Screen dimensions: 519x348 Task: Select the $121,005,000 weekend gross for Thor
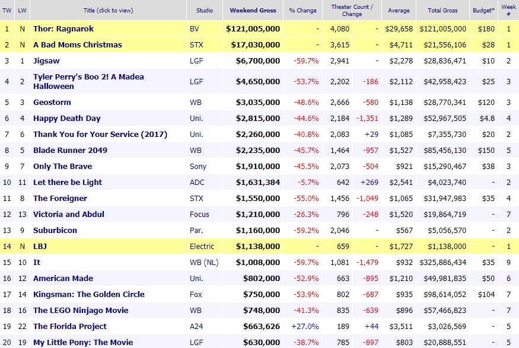tap(253, 29)
